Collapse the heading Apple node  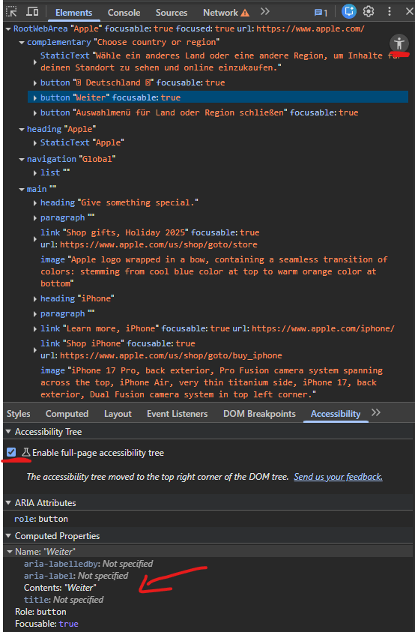pyautogui.click(x=22, y=130)
